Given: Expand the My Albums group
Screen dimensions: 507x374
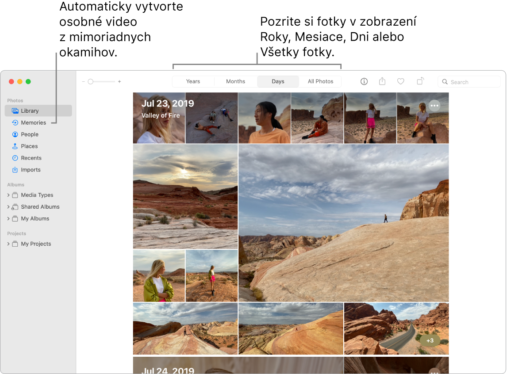Looking at the screenshot, I should (x=8, y=219).
